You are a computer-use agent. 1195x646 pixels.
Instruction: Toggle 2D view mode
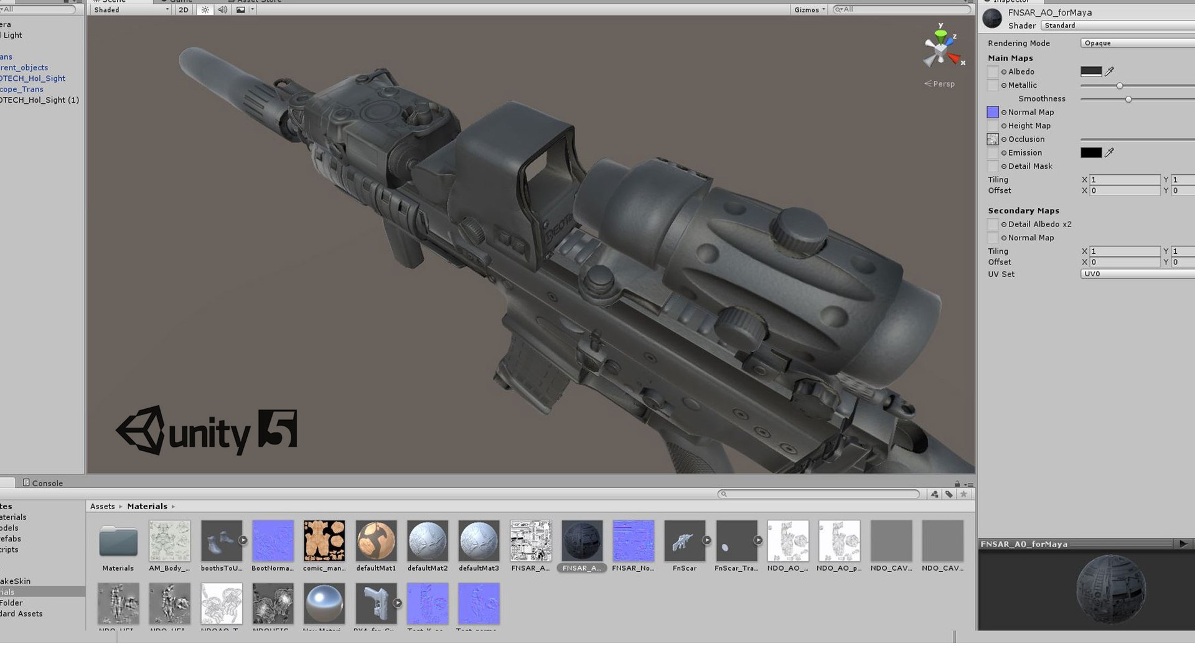pyautogui.click(x=184, y=10)
